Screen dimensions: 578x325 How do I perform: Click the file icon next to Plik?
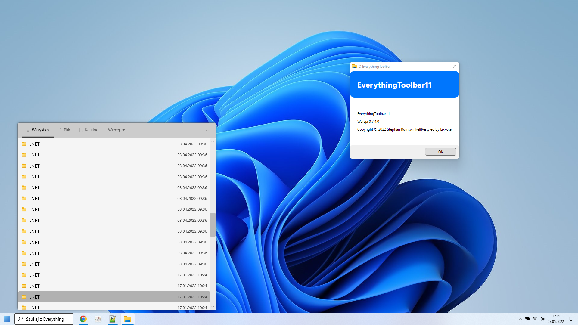click(59, 130)
